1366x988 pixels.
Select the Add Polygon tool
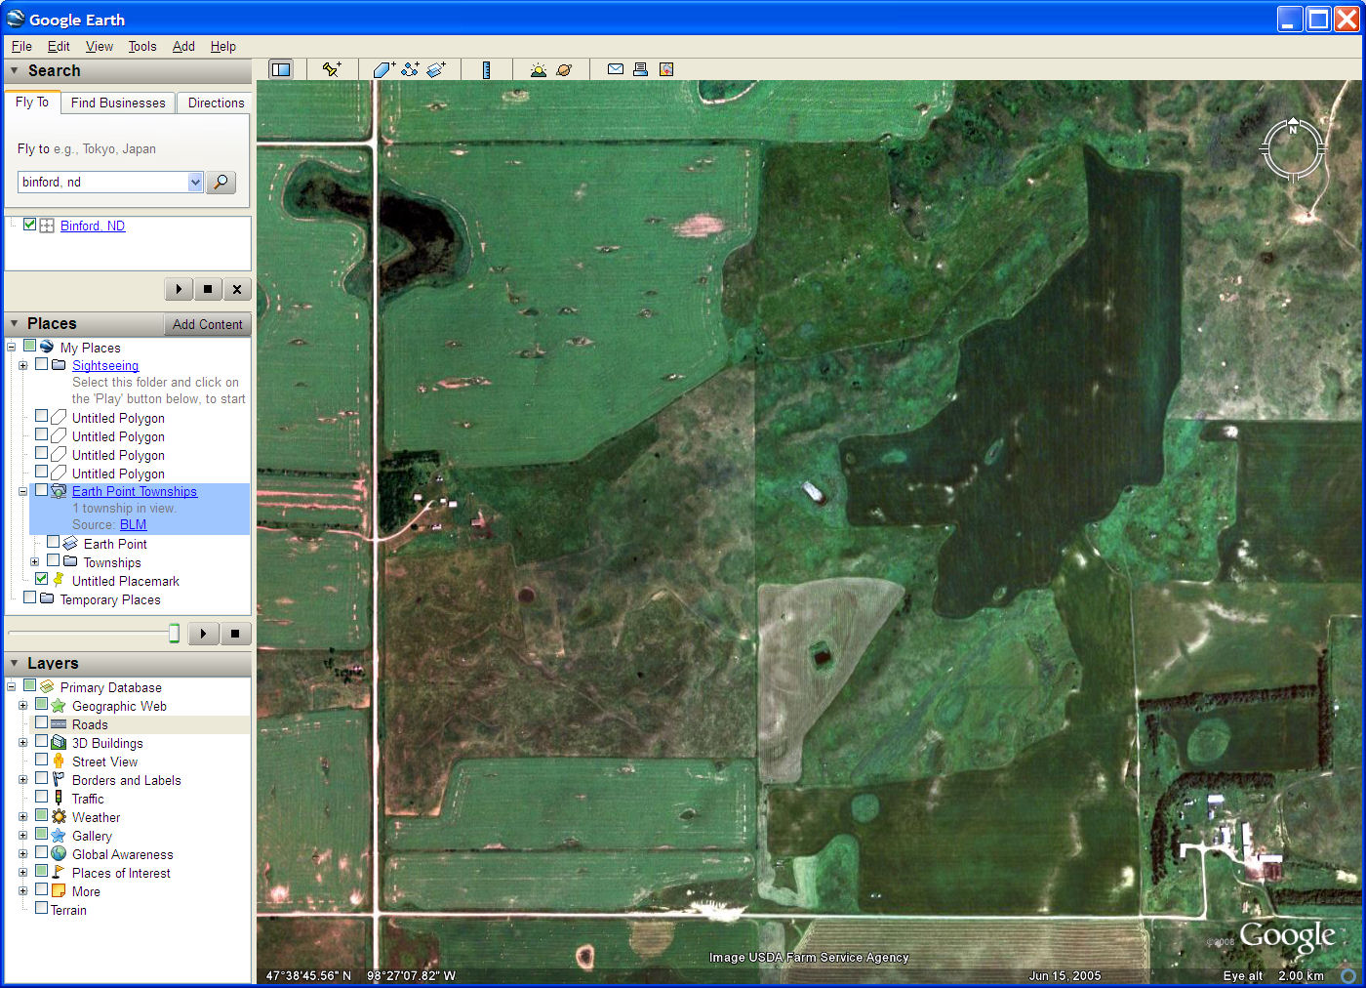pyautogui.click(x=383, y=69)
